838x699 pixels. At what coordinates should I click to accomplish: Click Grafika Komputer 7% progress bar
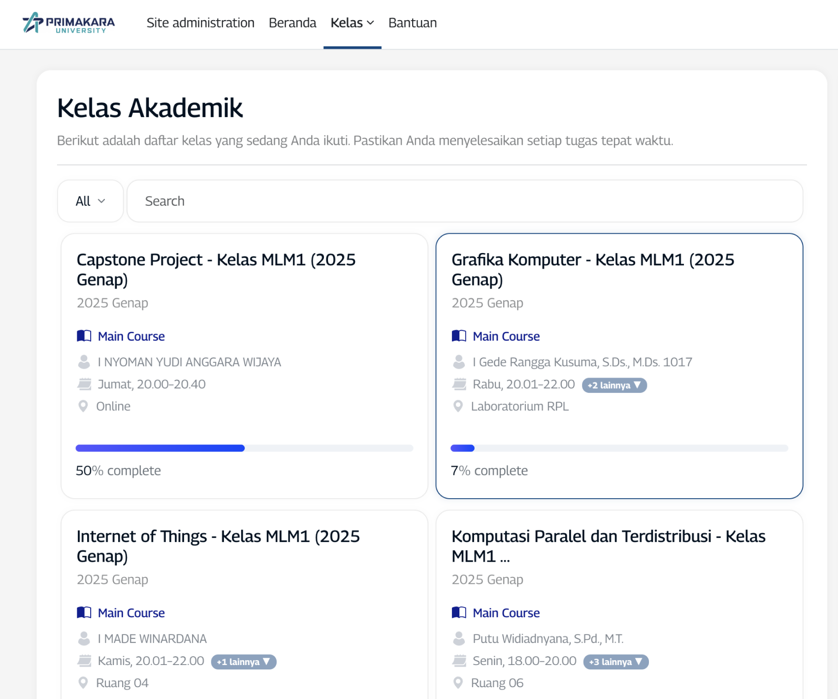[x=619, y=448]
